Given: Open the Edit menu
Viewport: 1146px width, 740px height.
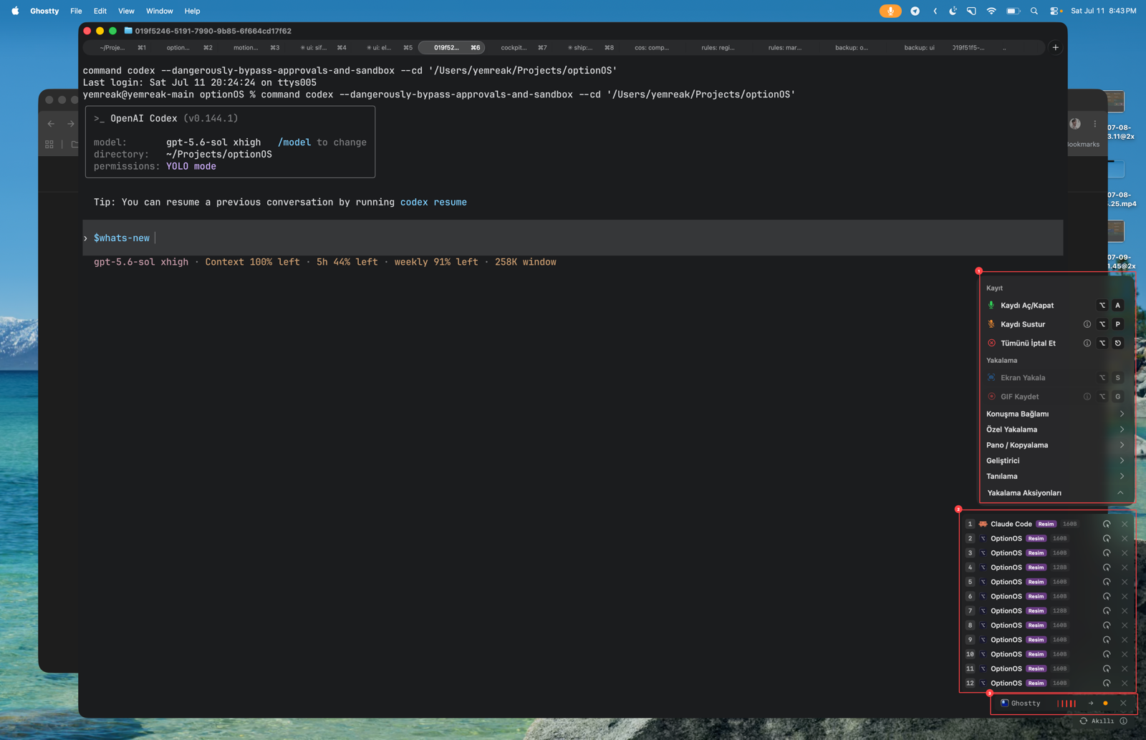Looking at the screenshot, I should coord(100,11).
